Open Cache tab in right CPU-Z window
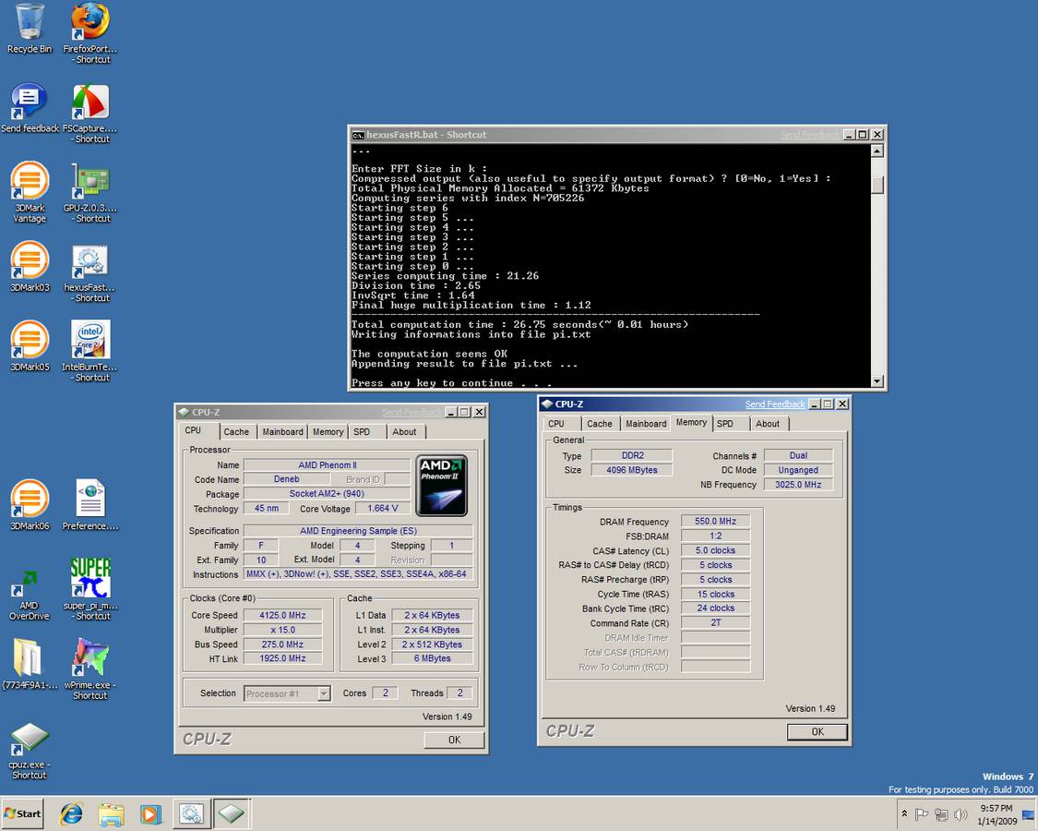Image resolution: width=1038 pixels, height=831 pixels. pyautogui.click(x=599, y=424)
